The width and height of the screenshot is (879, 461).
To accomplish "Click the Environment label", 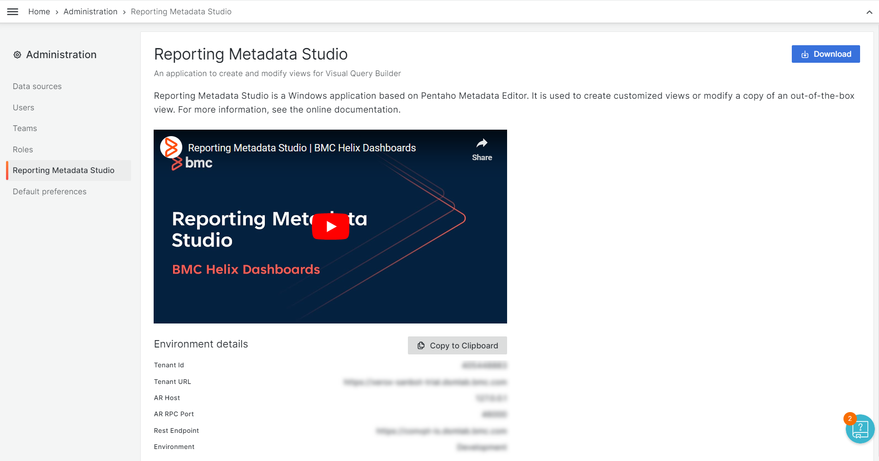I will tap(174, 447).
